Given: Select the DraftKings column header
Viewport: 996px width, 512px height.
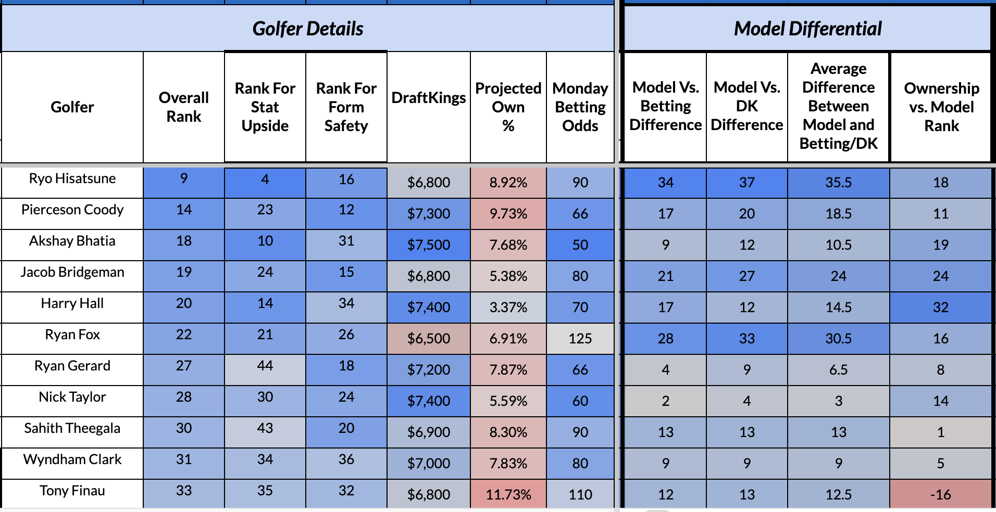Looking at the screenshot, I should coord(428,98).
